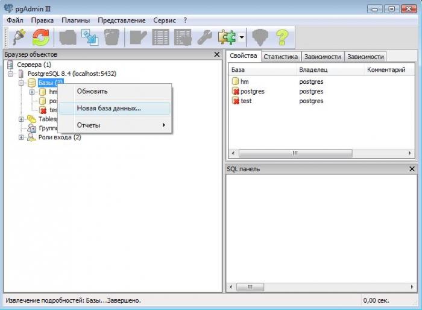The height and width of the screenshot is (310, 422).
Task: Click the Refresh arrows toolbar icon
Action: [x=40, y=37]
